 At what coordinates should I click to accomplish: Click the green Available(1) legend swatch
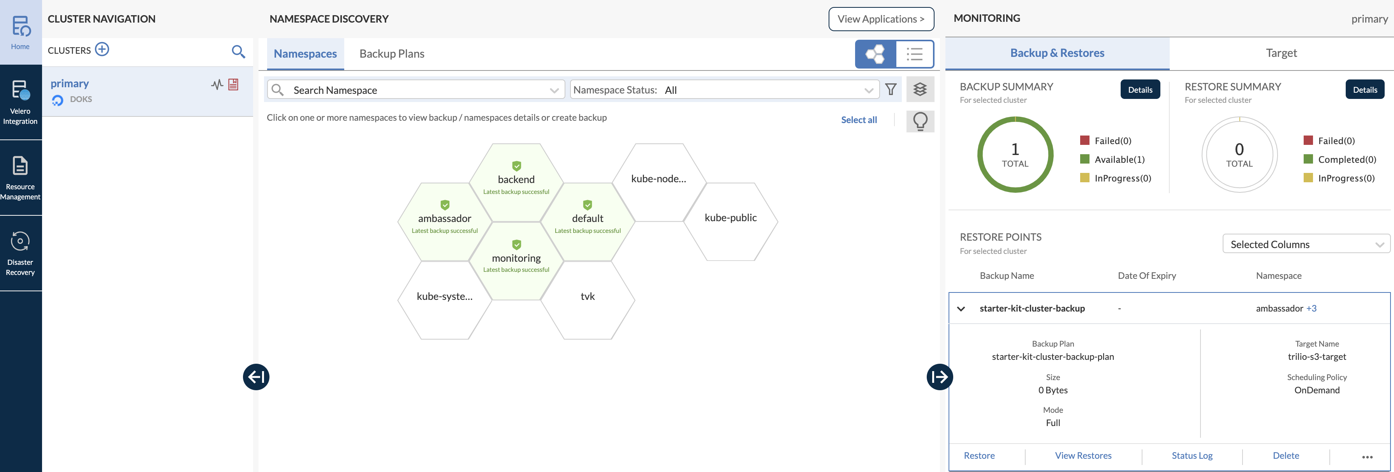[1084, 159]
